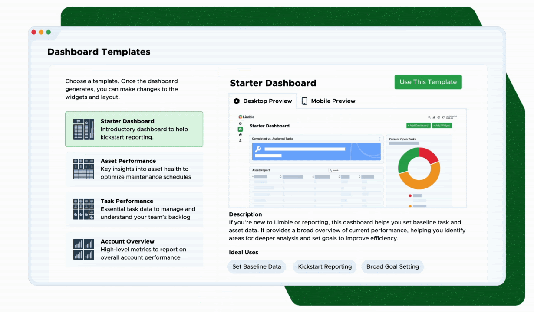Select the Set Baseline Data chip

pos(257,266)
